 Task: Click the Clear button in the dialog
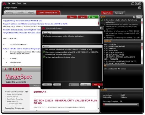[x=57, y=85]
